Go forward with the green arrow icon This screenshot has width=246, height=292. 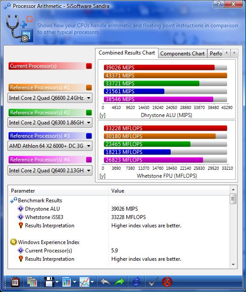pos(119,282)
